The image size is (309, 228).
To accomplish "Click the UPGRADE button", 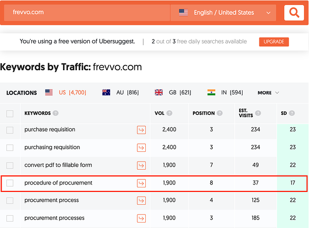I will click(x=273, y=42).
